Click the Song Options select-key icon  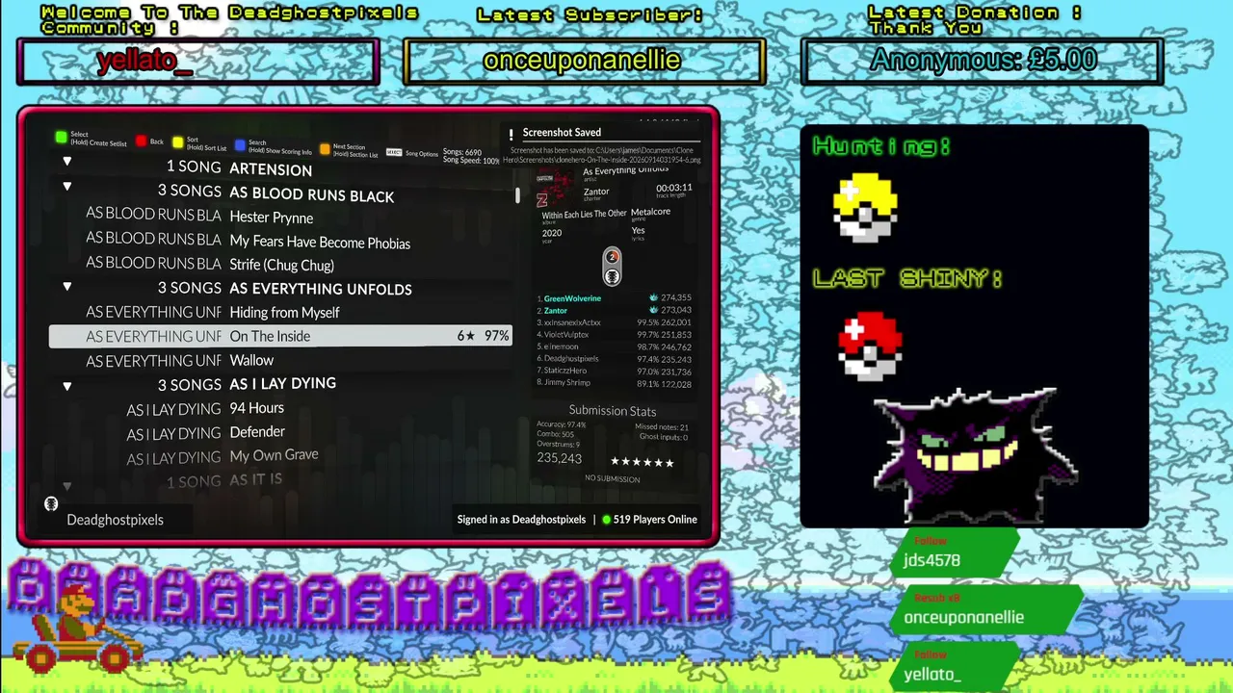coord(394,152)
